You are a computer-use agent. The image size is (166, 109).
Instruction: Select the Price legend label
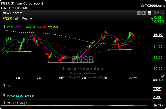tap(10, 27)
